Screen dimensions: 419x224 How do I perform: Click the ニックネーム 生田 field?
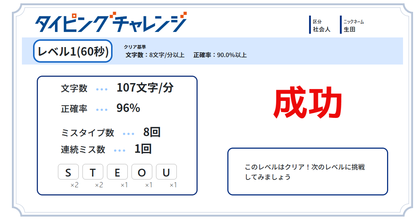coord(352,25)
